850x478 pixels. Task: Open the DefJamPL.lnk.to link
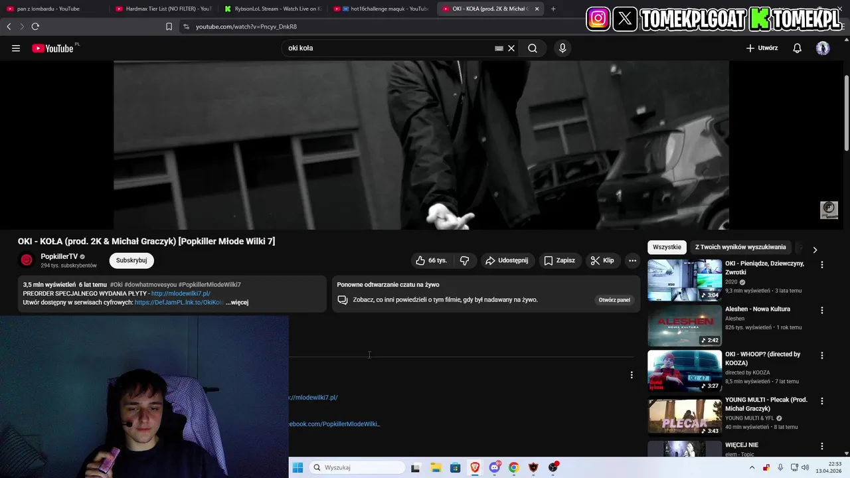point(179,302)
